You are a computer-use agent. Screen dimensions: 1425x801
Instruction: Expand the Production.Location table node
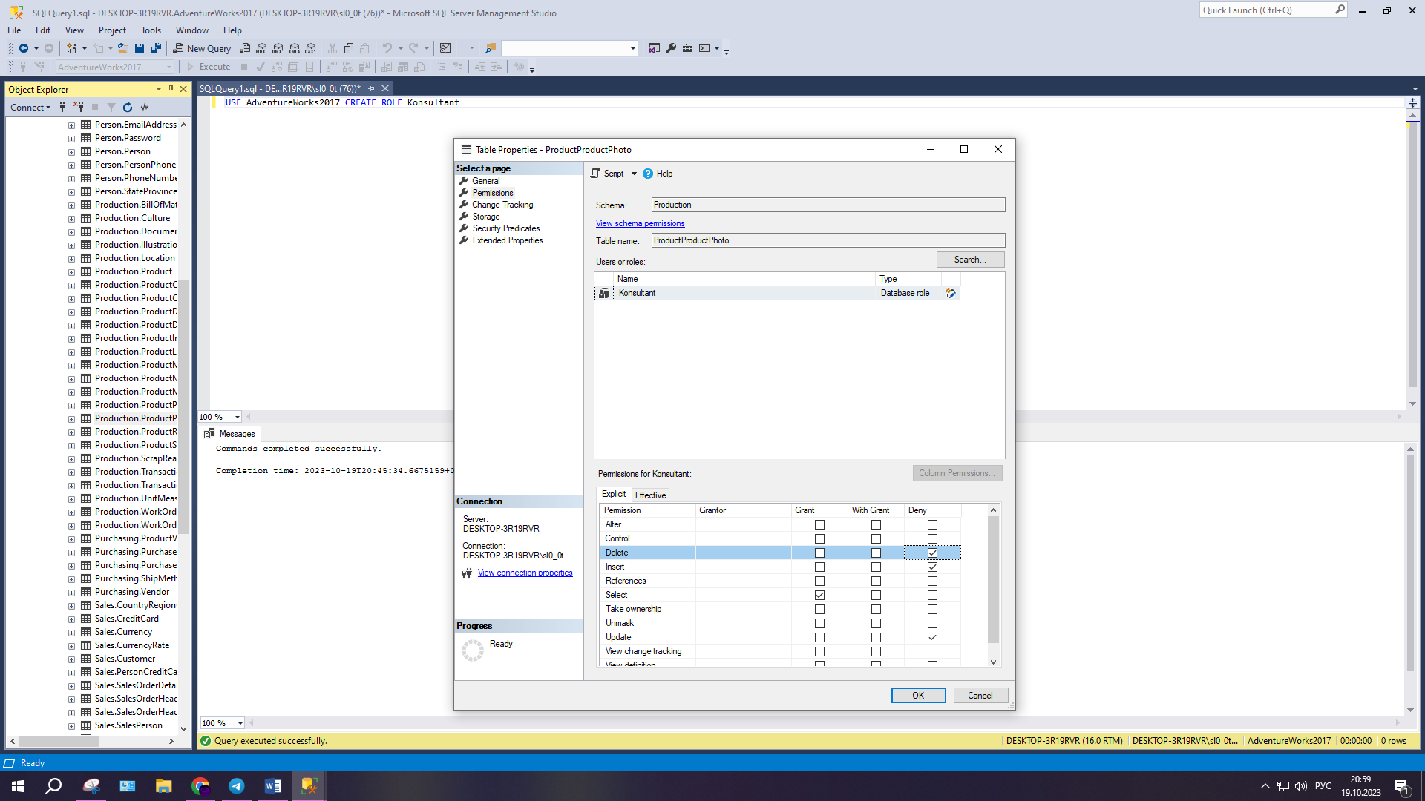pyautogui.click(x=72, y=259)
